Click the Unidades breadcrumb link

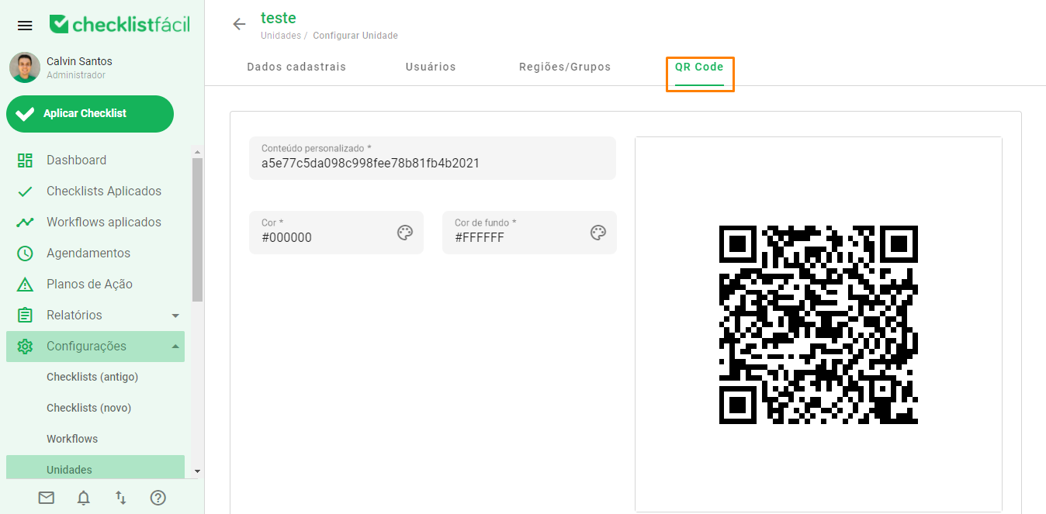tap(281, 36)
